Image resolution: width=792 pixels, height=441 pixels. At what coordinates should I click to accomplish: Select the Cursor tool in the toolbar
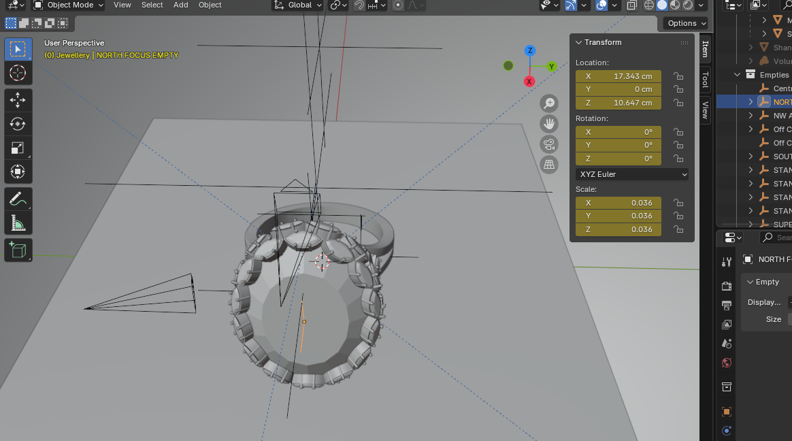[18, 73]
